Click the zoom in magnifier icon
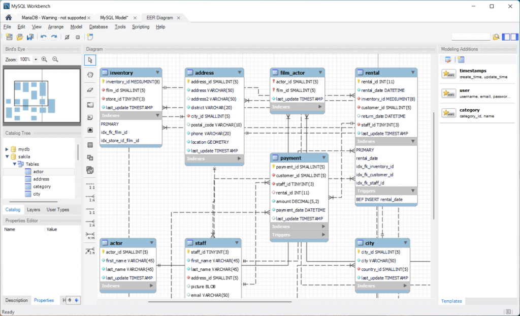 click(x=44, y=59)
